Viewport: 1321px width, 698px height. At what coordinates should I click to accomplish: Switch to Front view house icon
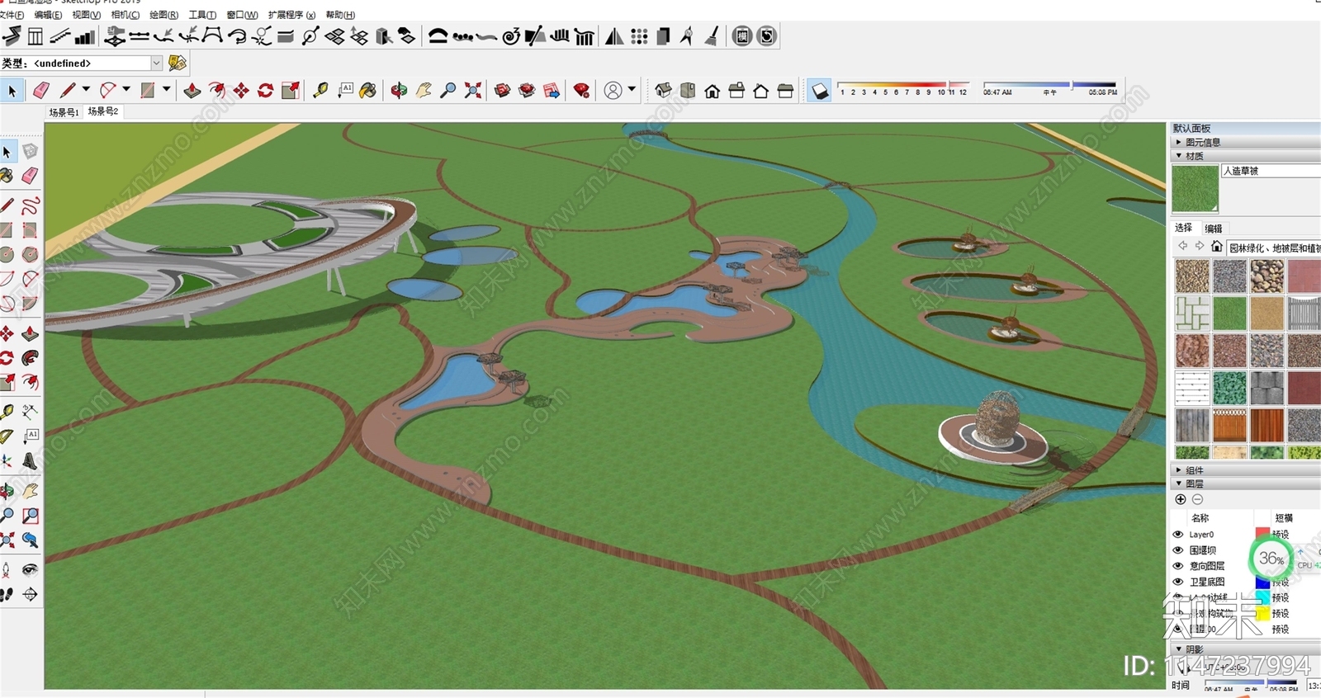coord(712,91)
